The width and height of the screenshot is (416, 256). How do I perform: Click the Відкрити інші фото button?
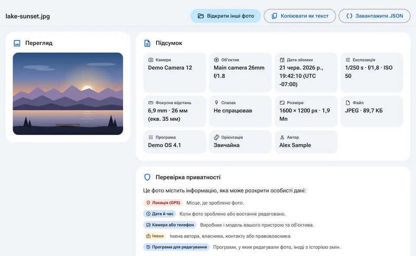[x=225, y=16]
